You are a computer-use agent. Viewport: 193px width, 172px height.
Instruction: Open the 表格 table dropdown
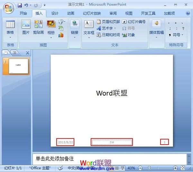click(x=10, y=29)
